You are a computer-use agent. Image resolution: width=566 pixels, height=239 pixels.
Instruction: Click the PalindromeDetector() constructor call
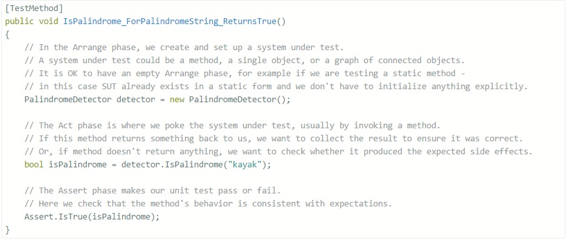[237, 100]
